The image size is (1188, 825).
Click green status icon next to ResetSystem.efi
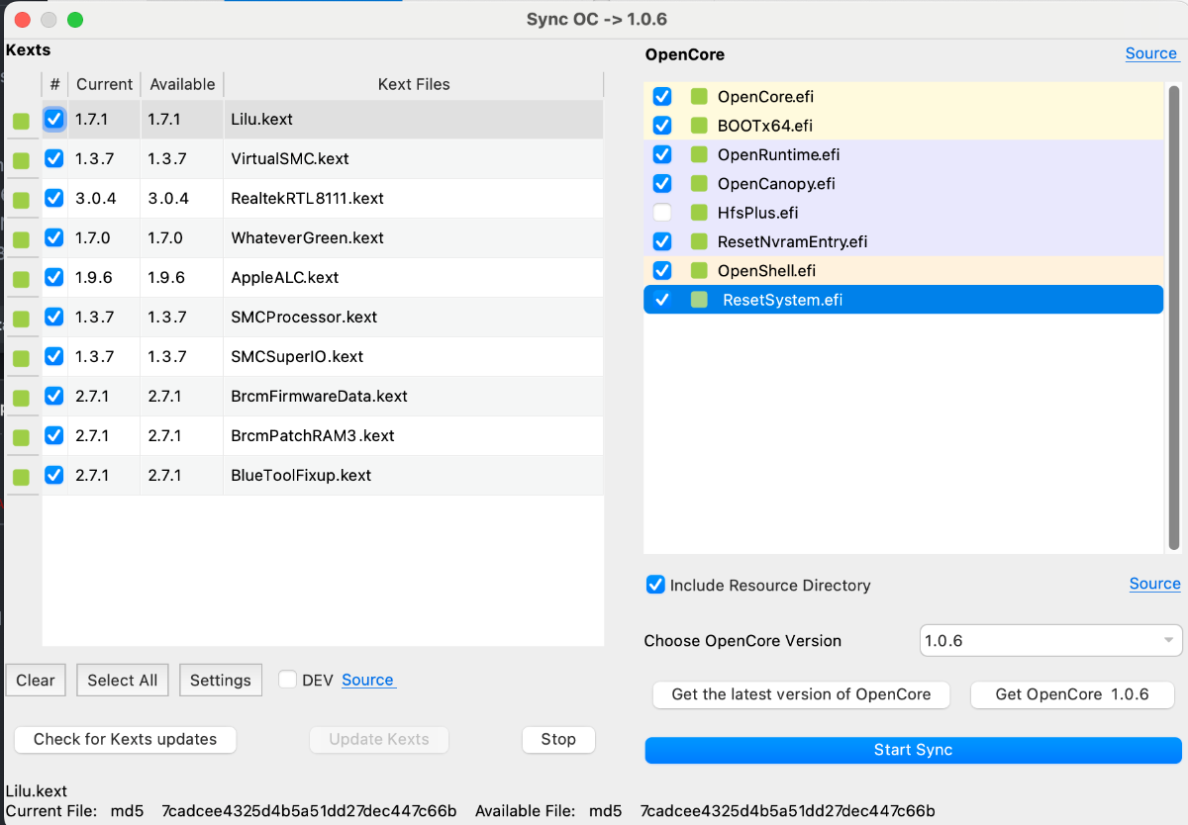(x=700, y=300)
